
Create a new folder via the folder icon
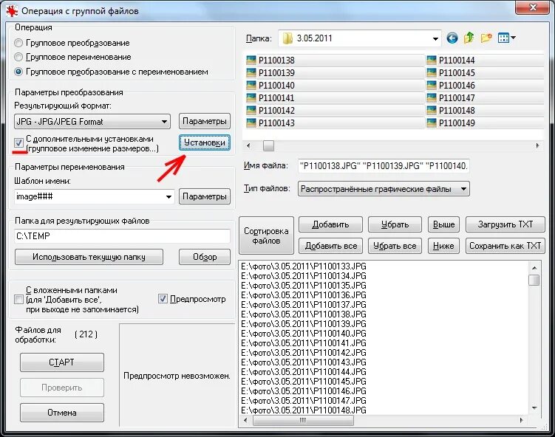click(486, 38)
